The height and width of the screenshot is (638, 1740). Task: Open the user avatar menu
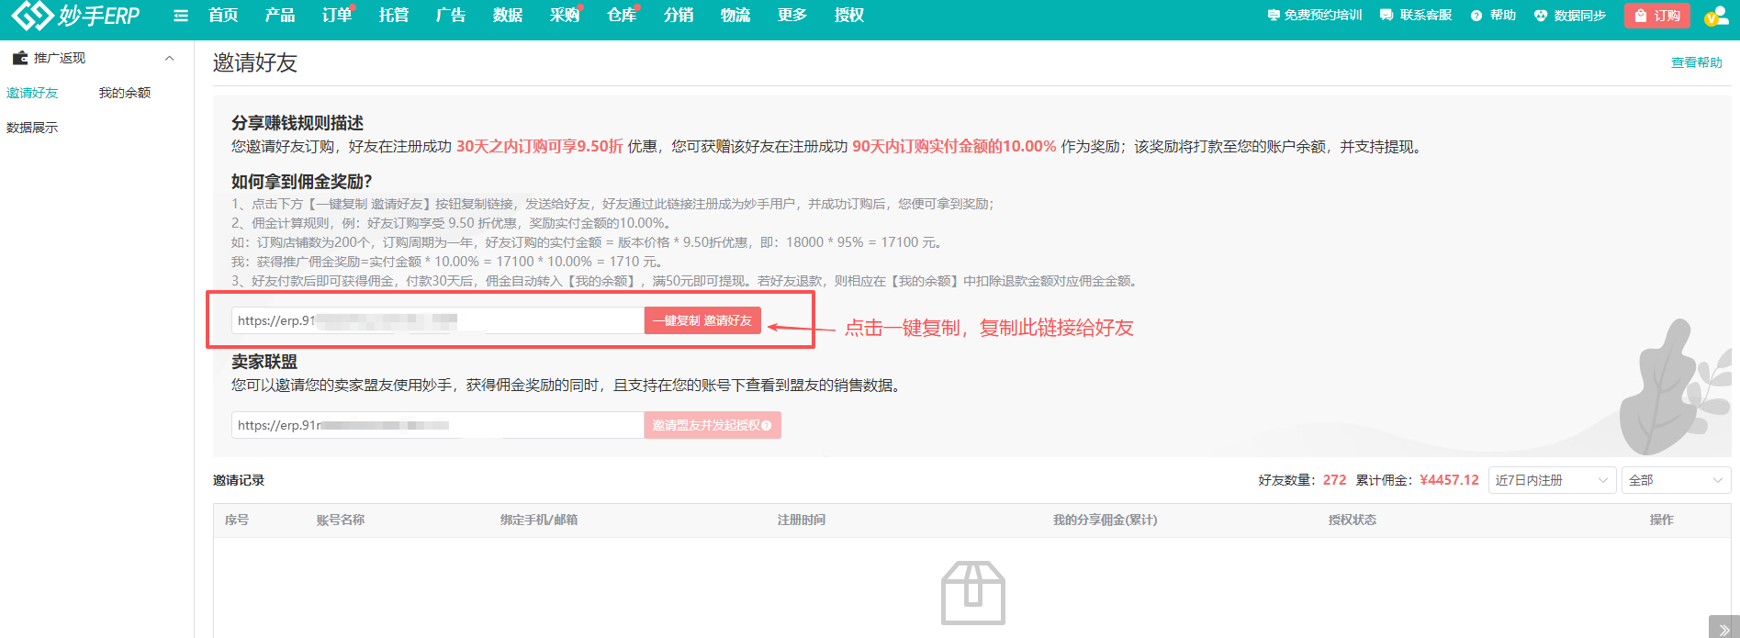point(1716,16)
